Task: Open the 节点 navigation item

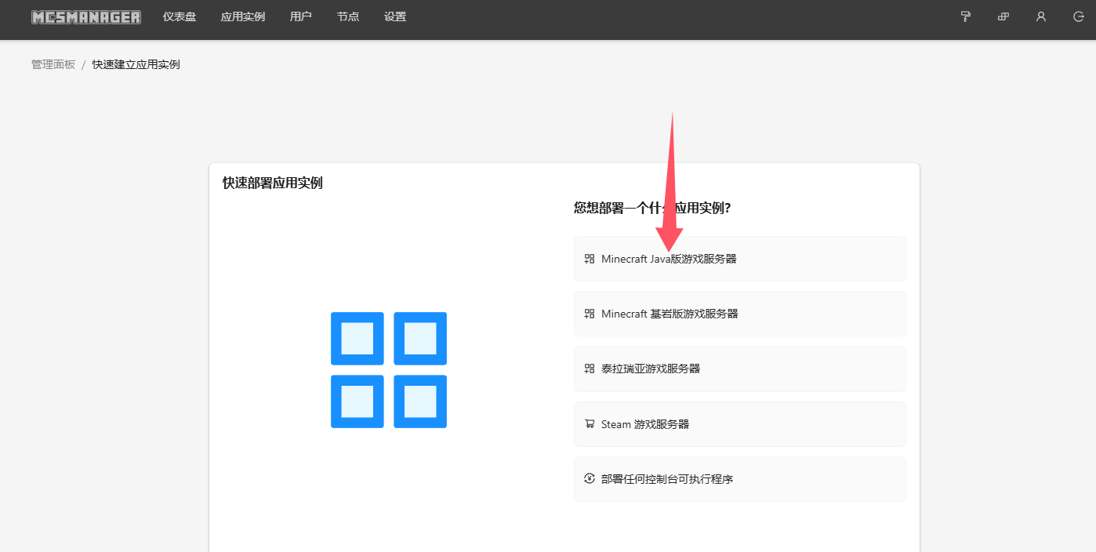Action: tap(348, 16)
